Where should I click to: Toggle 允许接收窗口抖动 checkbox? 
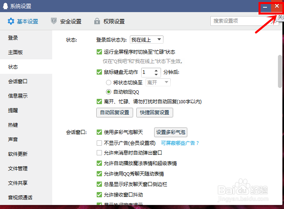[x=99, y=195]
